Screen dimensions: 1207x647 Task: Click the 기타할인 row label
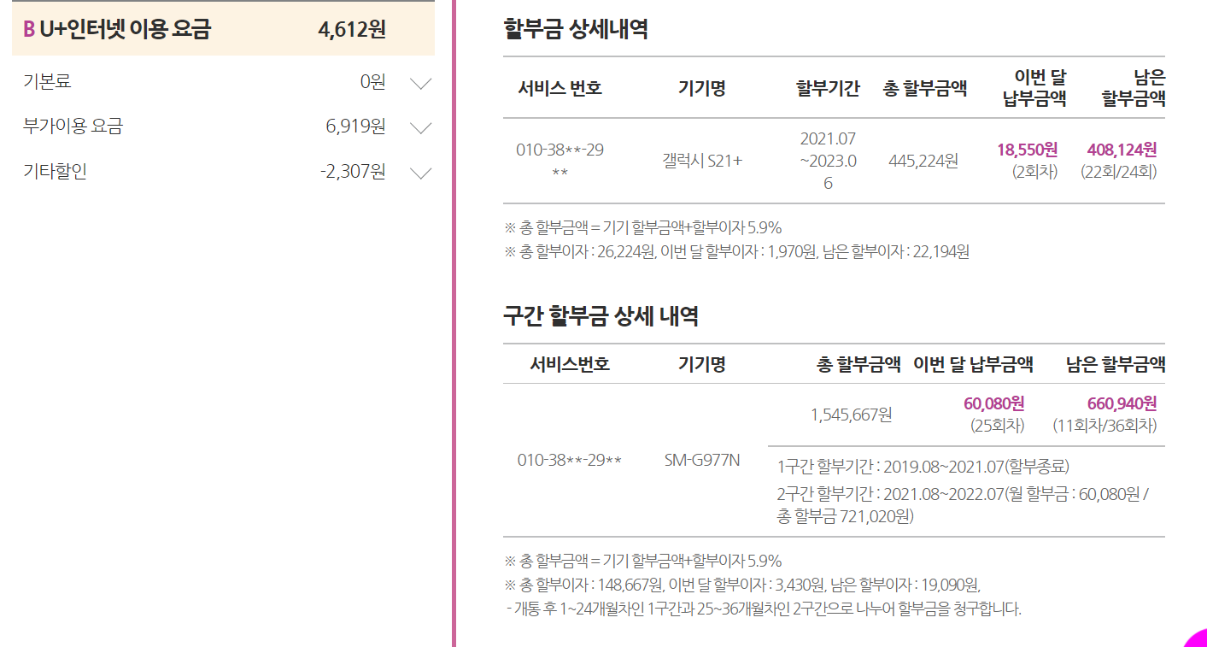(x=55, y=172)
